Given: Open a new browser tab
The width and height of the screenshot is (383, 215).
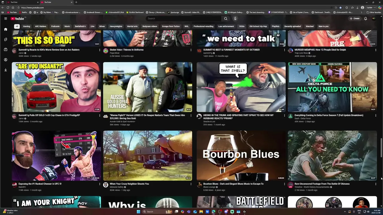Looking at the screenshot, I should tap(76, 2).
